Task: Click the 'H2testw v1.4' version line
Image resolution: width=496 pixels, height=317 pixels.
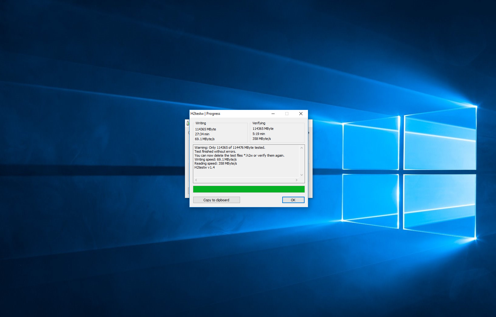Action: [205, 167]
